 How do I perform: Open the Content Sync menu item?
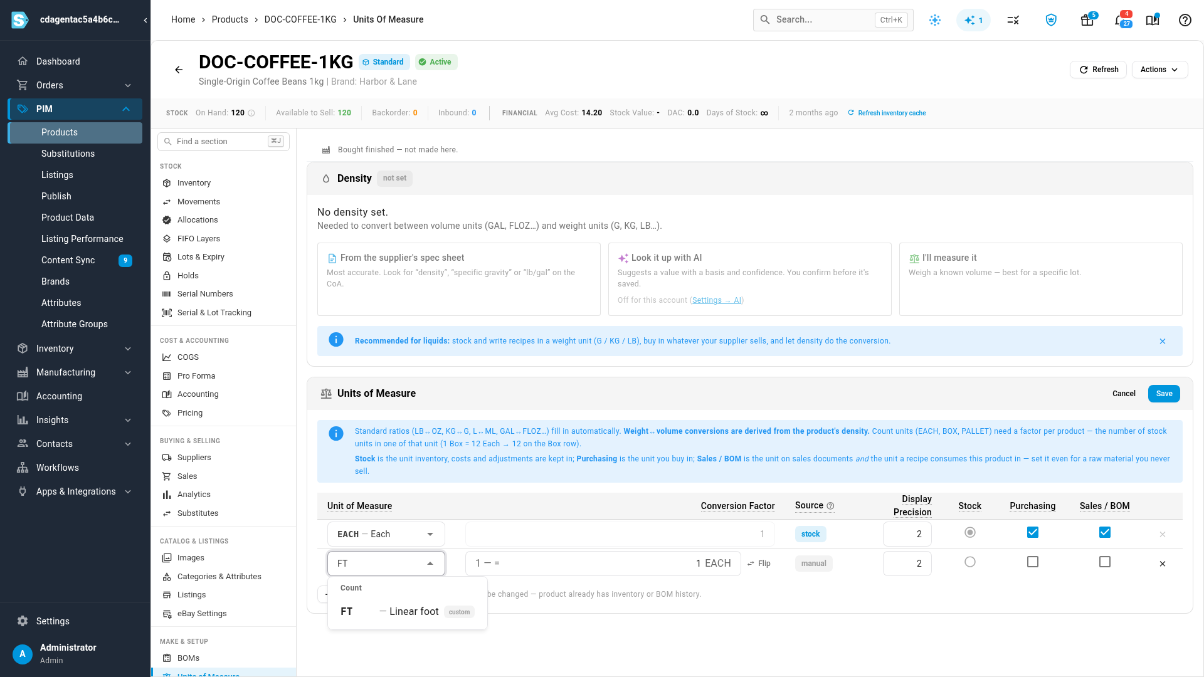pyautogui.click(x=75, y=260)
